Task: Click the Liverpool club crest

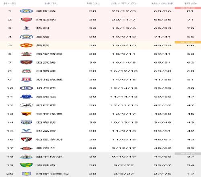Action: coord(27,71)
